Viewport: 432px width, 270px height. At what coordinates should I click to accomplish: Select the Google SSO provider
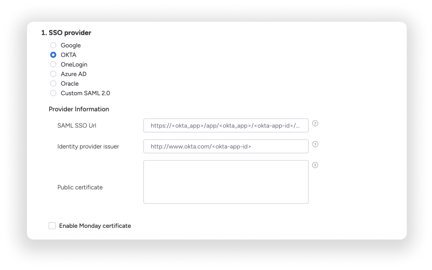click(x=53, y=45)
